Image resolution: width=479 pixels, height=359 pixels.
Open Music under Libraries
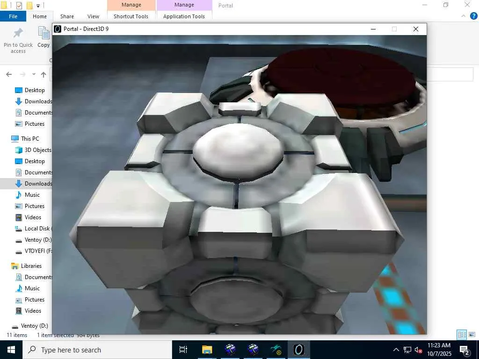(x=33, y=288)
